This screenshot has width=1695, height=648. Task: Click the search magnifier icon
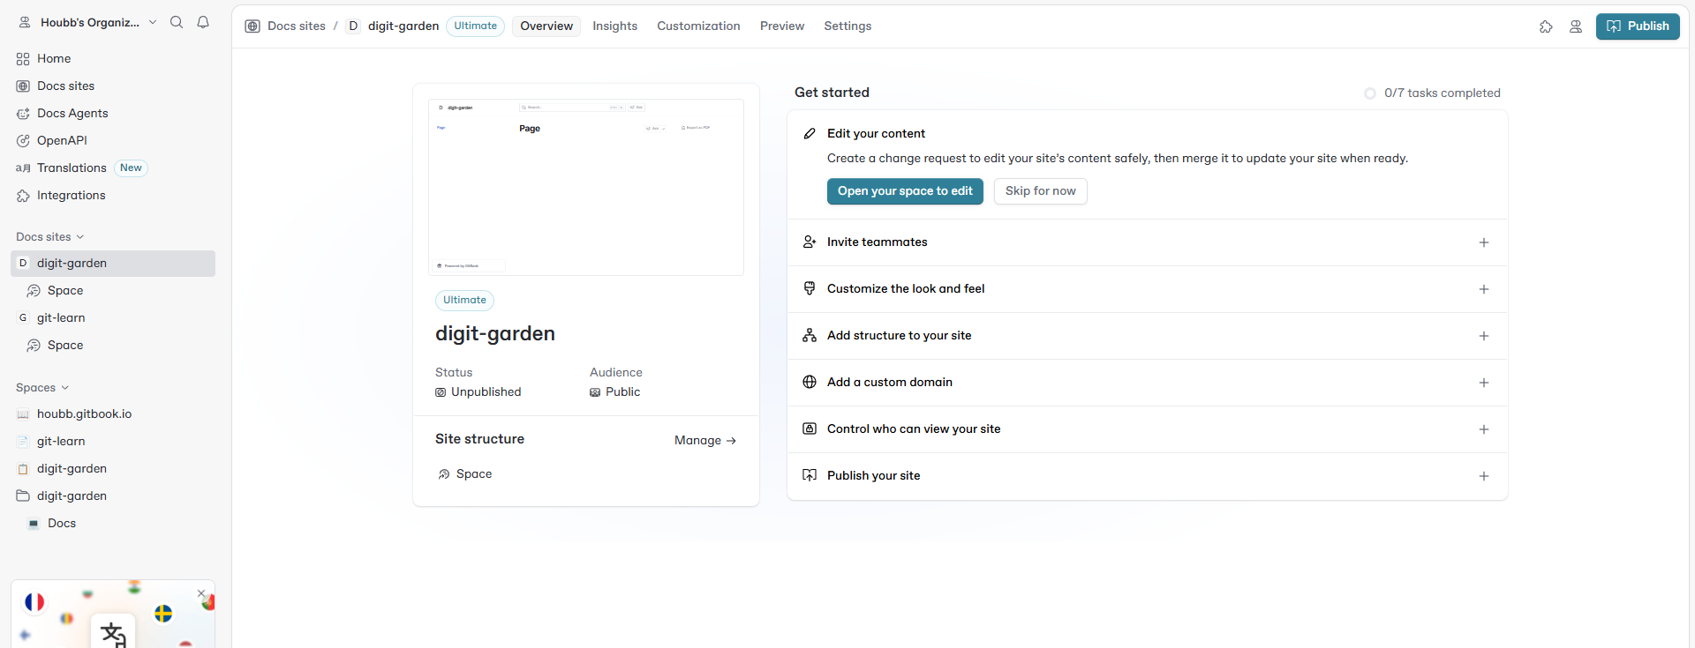pyautogui.click(x=177, y=23)
